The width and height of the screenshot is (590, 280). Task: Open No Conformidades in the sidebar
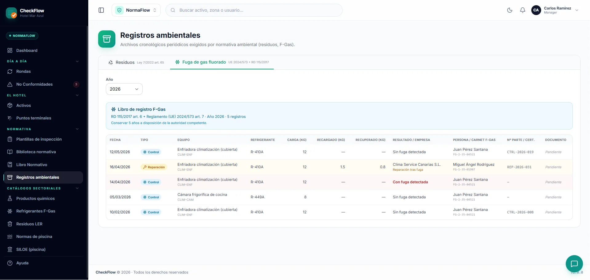tap(43, 84)
